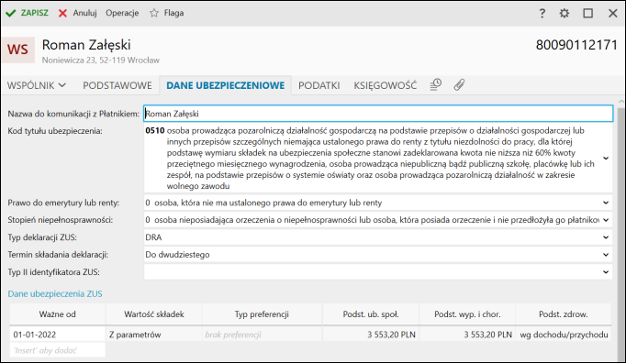Expand Prawo do emerytury lub renty dropdown
This screenshot has width=626, height=363.
click(606, 203)
